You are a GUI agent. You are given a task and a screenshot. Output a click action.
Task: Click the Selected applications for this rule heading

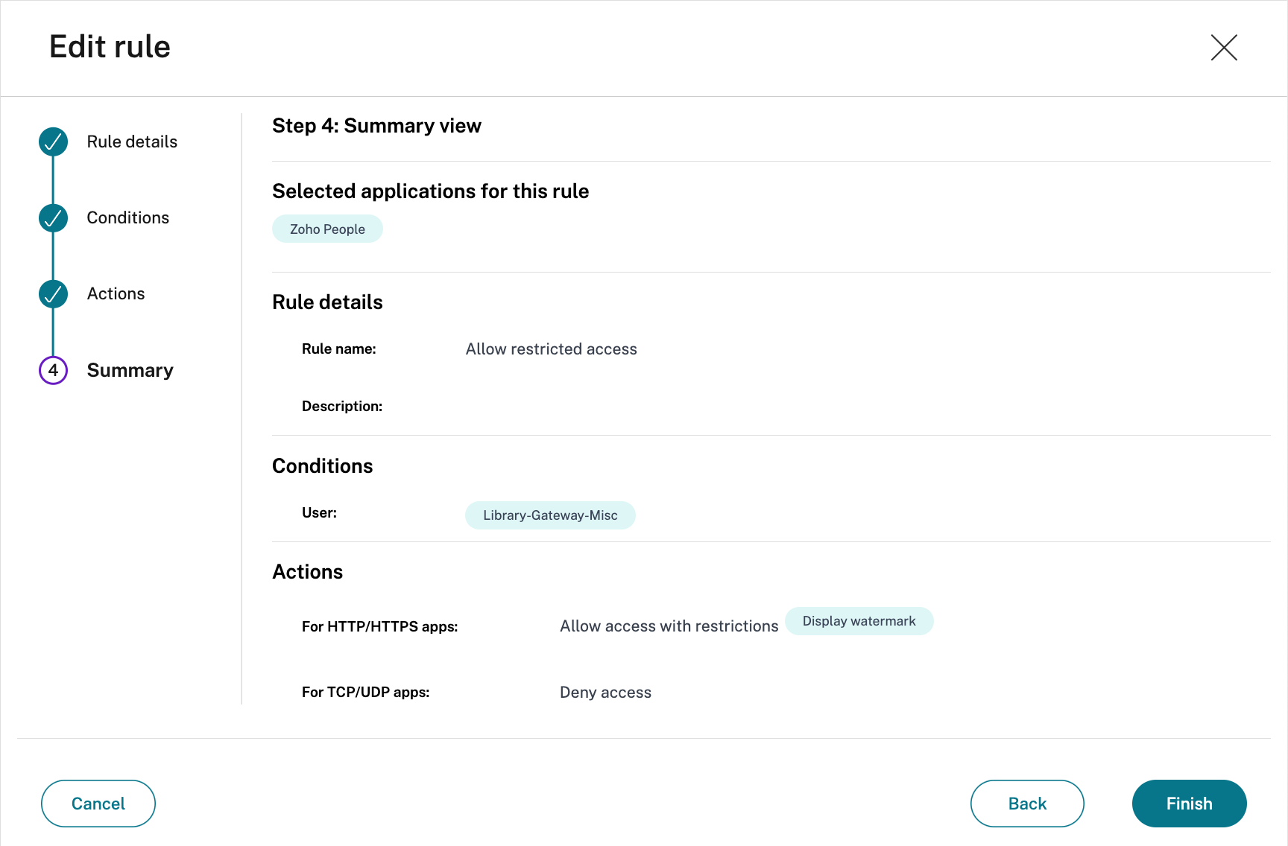click(x=430, y=191)
